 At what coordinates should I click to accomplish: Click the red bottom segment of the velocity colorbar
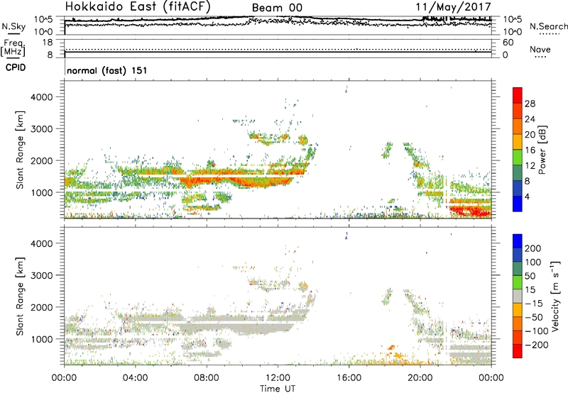[x=518, y=351]
